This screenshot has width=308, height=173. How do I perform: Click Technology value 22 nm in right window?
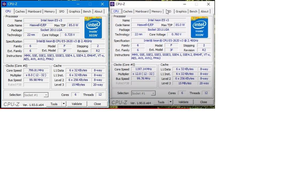[138, 34]
